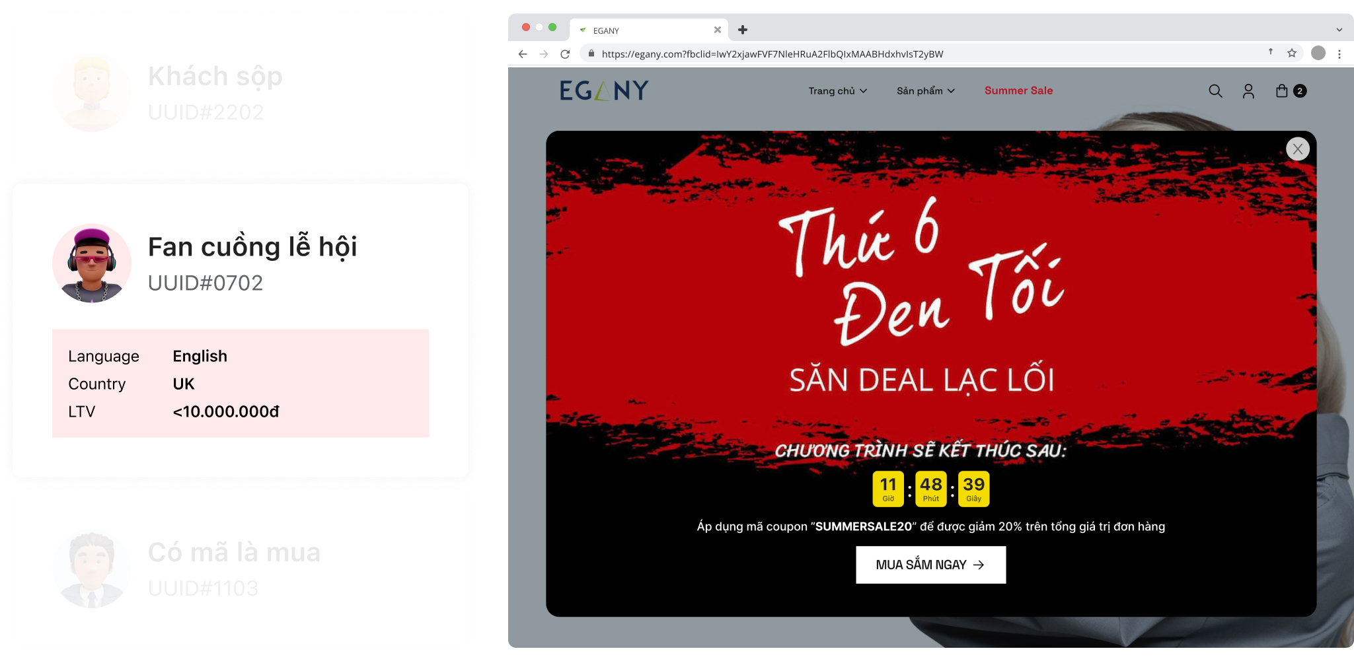
Task: Reload the EGANY page
Action: click(x=565, y=54)
